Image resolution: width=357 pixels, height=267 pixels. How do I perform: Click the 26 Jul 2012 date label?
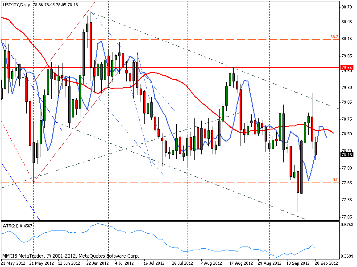click(x=183, y=263)
